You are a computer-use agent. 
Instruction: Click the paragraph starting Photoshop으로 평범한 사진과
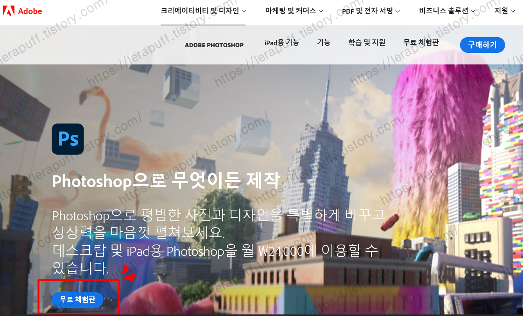(219, 241)
